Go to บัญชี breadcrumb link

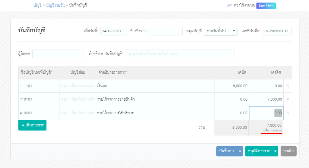pyautogui.click(x=37, y=5)
